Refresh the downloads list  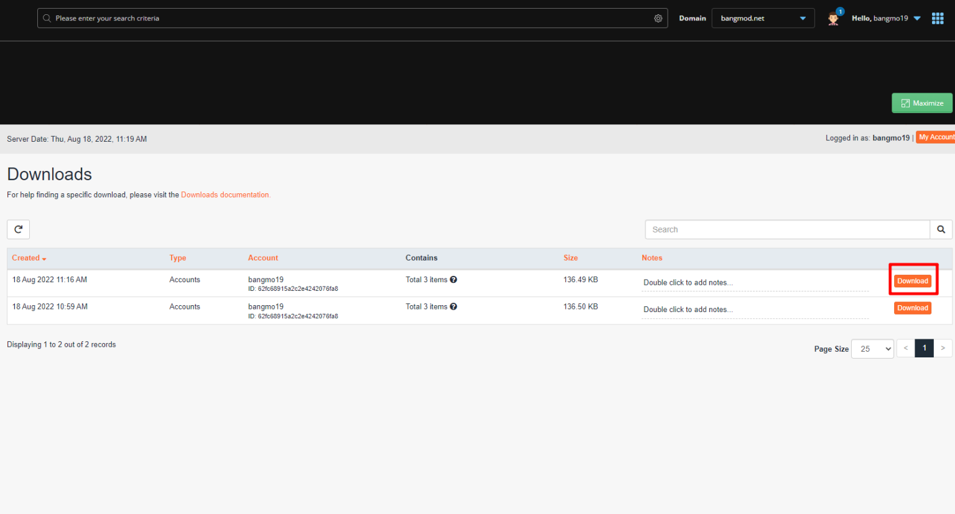pyautogui.click(x=18, y=229)
